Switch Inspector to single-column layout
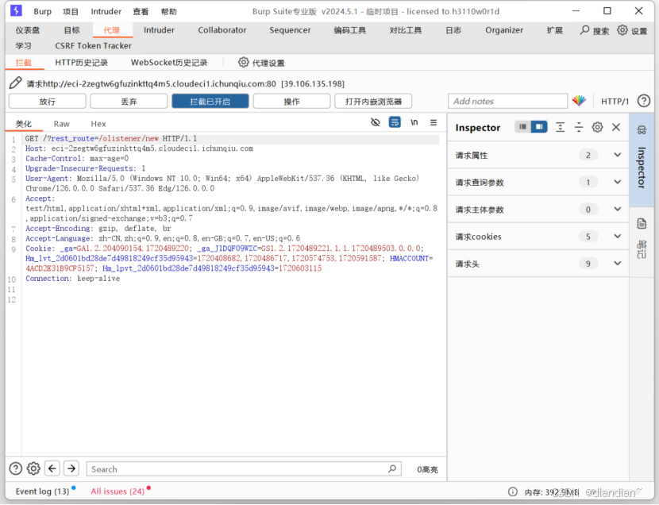Image resolution: width=659 pixels, height=505 pixels. 522,126
